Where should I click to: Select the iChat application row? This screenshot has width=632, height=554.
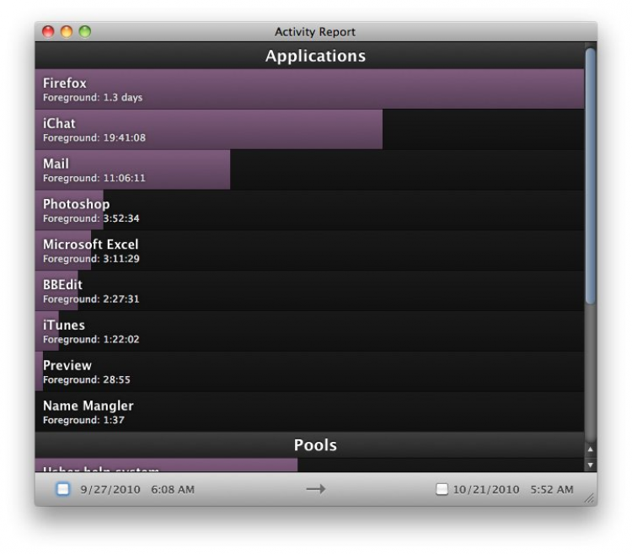[309, 129]
